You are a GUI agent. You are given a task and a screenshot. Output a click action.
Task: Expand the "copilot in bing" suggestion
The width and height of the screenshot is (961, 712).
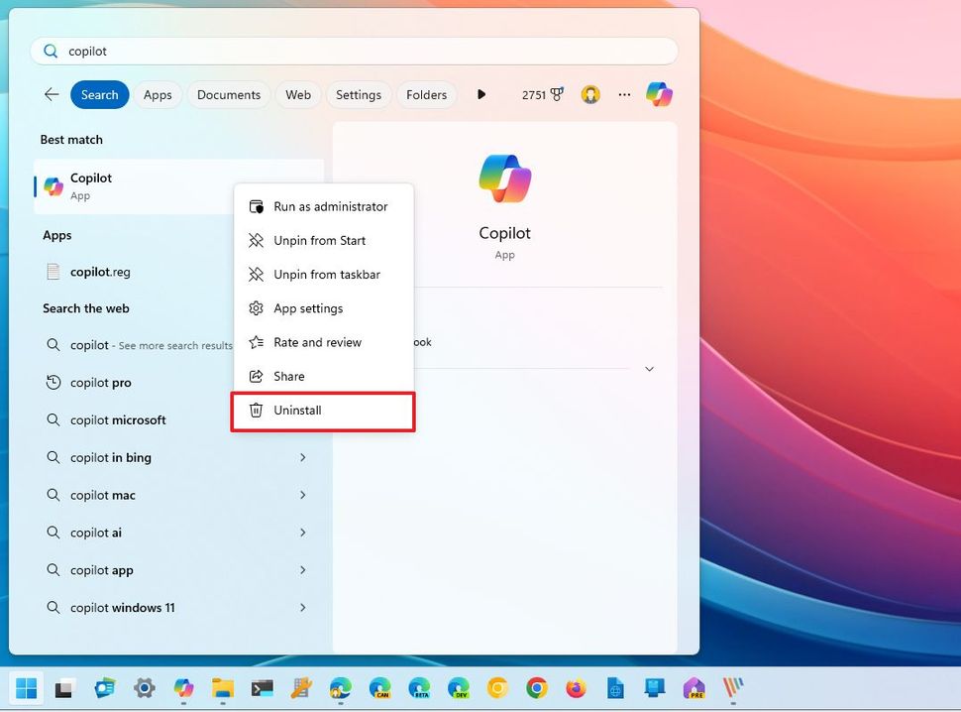303,457
